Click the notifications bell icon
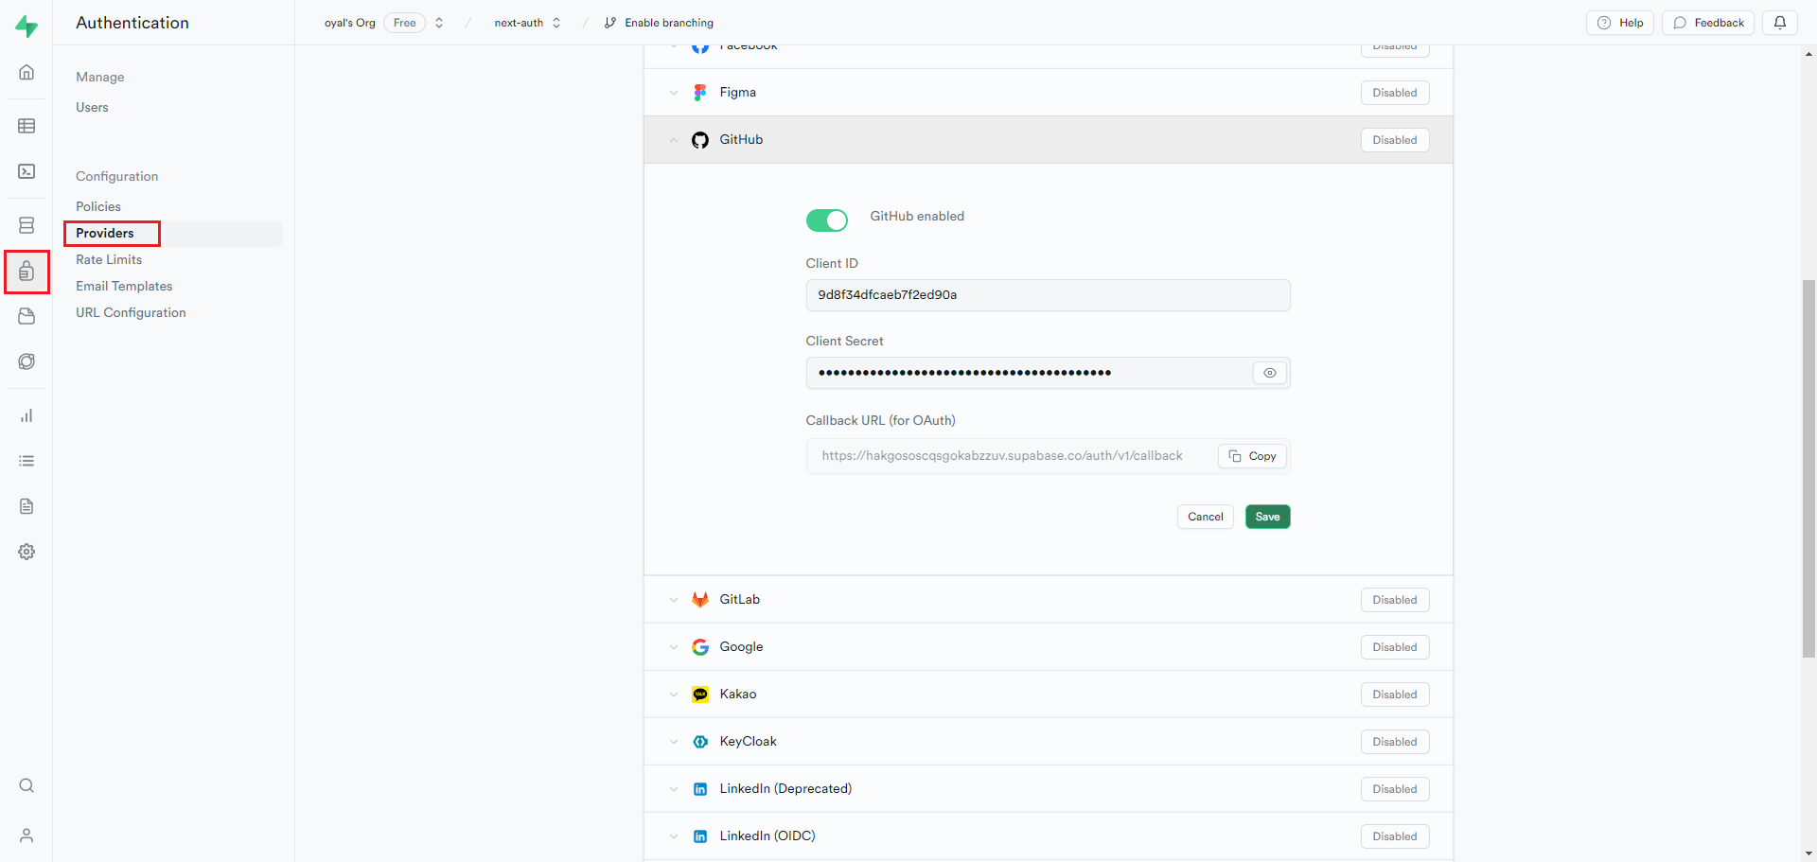Viewport: 1817px width, 862px height. tap(1779, 23)
